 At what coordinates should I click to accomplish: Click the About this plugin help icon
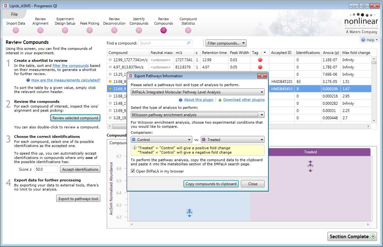181,100
